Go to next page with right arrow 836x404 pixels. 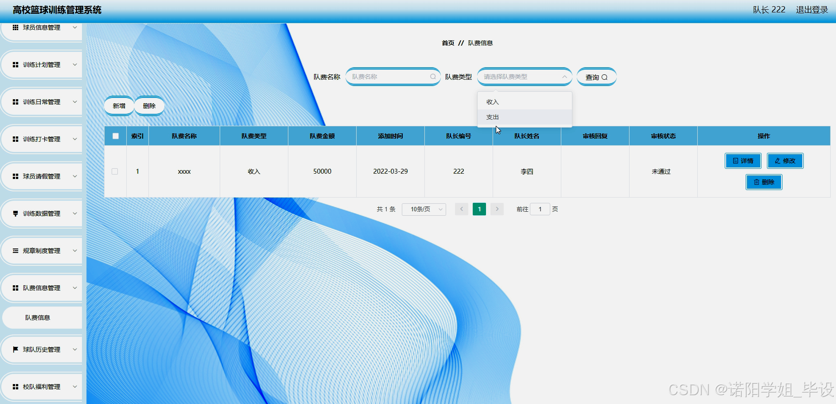point(497,209)
